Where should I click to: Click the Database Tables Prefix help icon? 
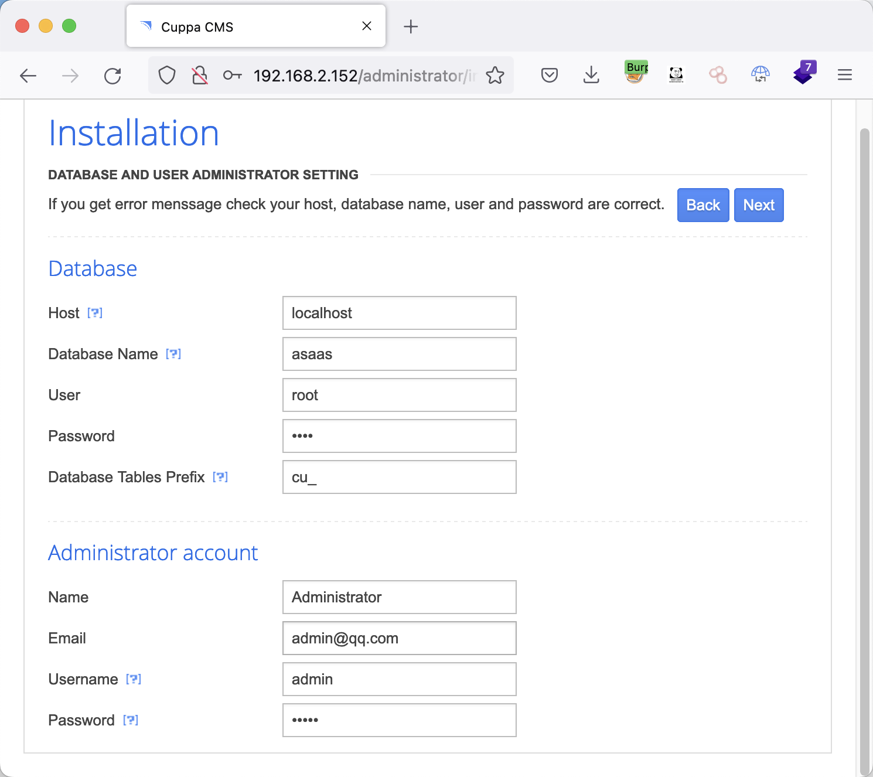[x=220, y=477]
